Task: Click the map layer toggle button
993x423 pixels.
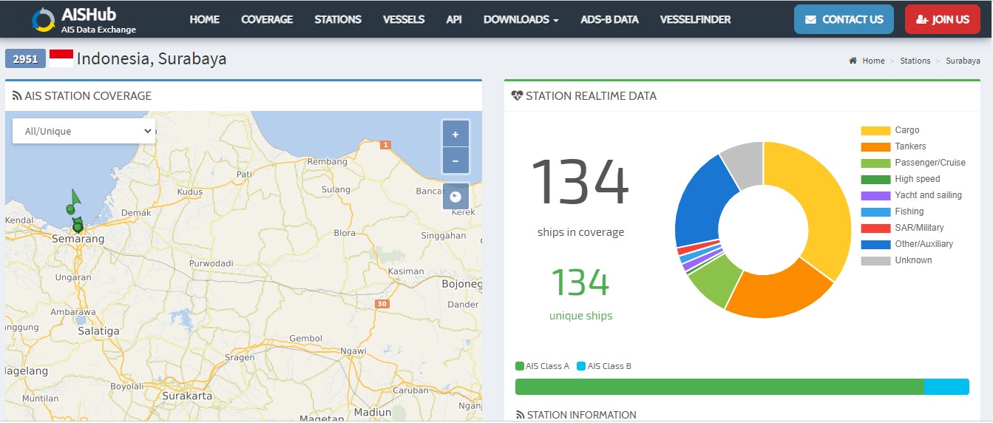Action: pos(455,197)
